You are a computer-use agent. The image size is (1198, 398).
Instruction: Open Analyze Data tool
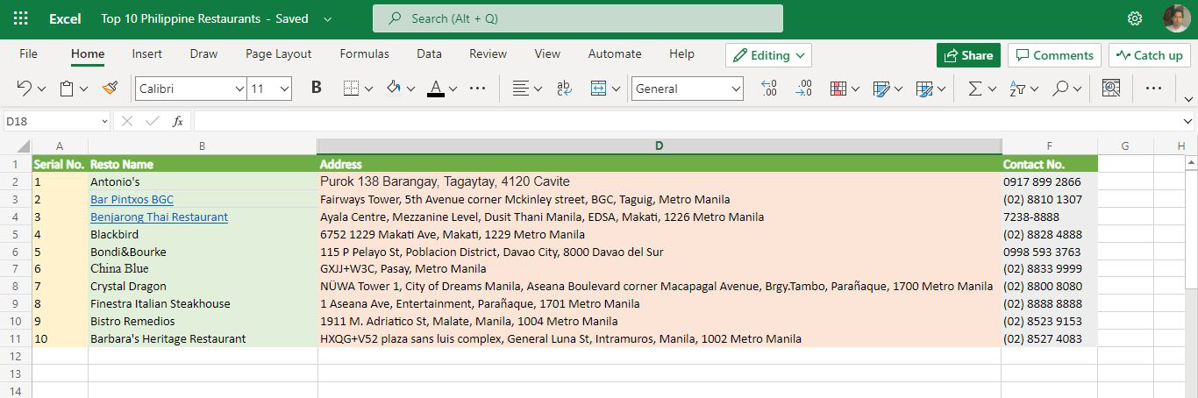pyautogui.click(x=1111, y=89)
